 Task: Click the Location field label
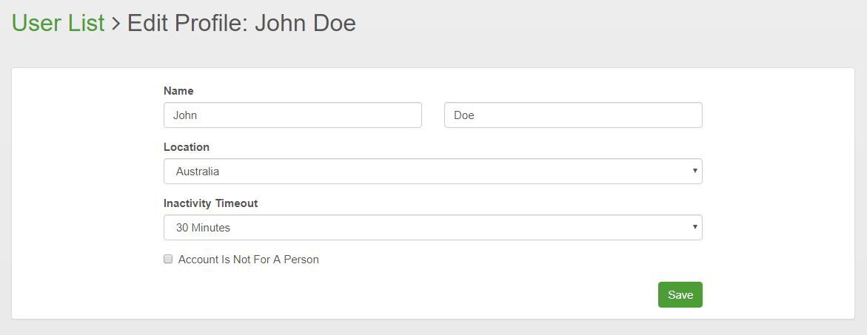(x=187, y=147)
